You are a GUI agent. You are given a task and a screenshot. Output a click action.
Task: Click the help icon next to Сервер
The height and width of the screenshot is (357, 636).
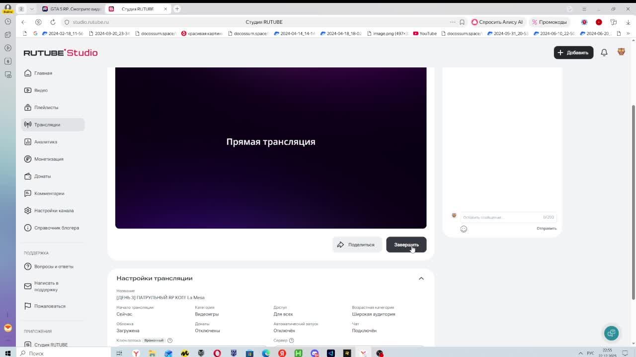click(x=292, y=340)
